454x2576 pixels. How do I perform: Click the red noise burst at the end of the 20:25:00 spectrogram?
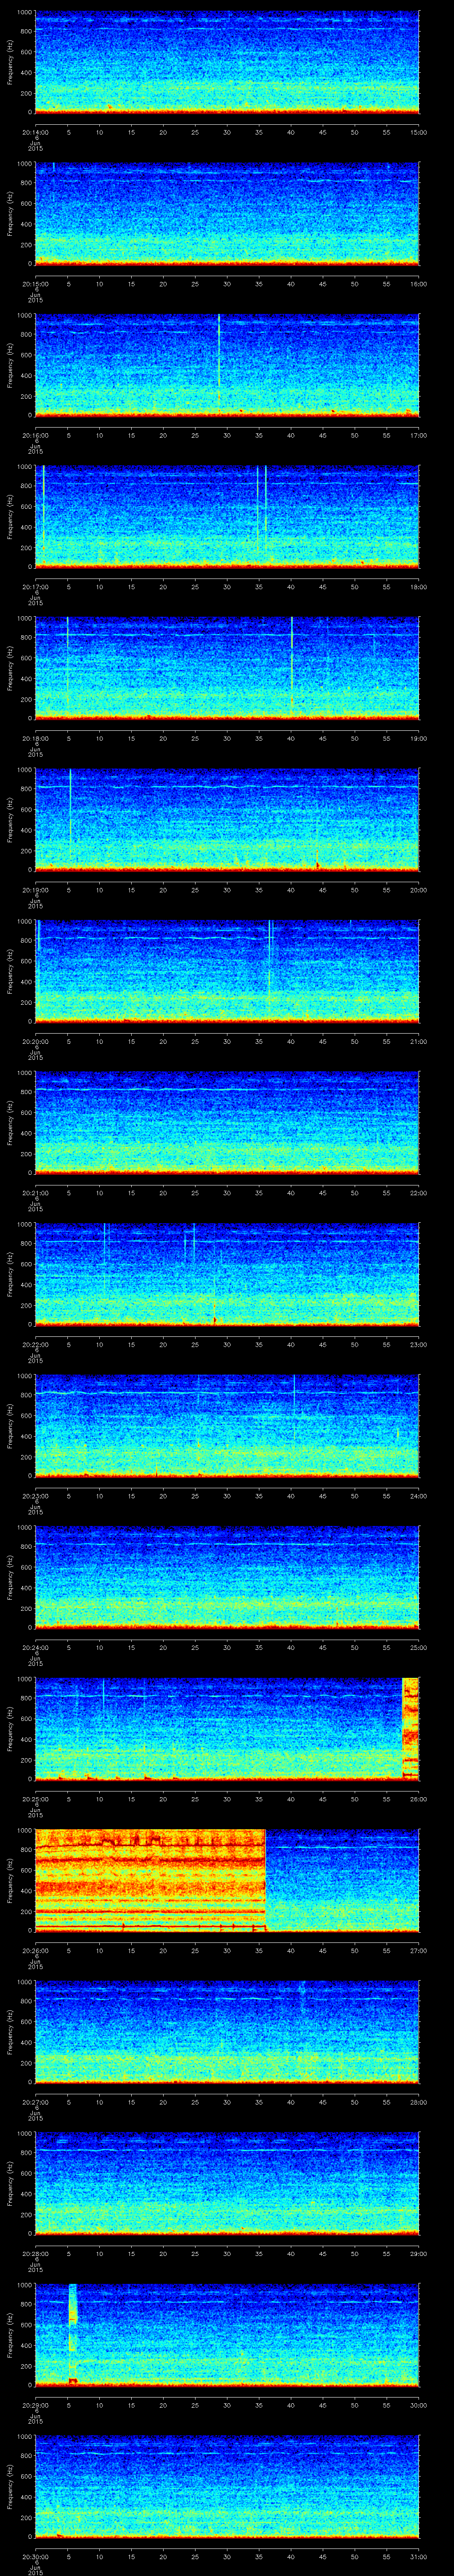[x=410, y=1729]
